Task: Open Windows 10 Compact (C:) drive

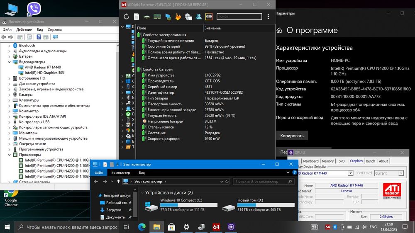Action: (181, 205)
